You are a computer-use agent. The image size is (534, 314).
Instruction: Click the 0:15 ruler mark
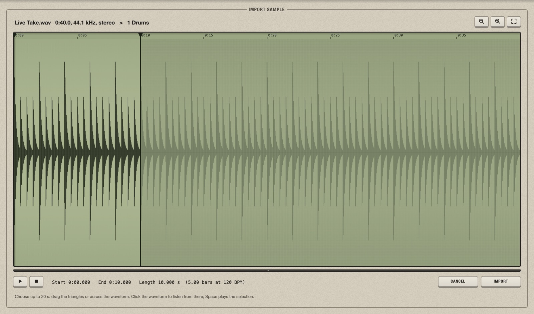coord(208,35)
